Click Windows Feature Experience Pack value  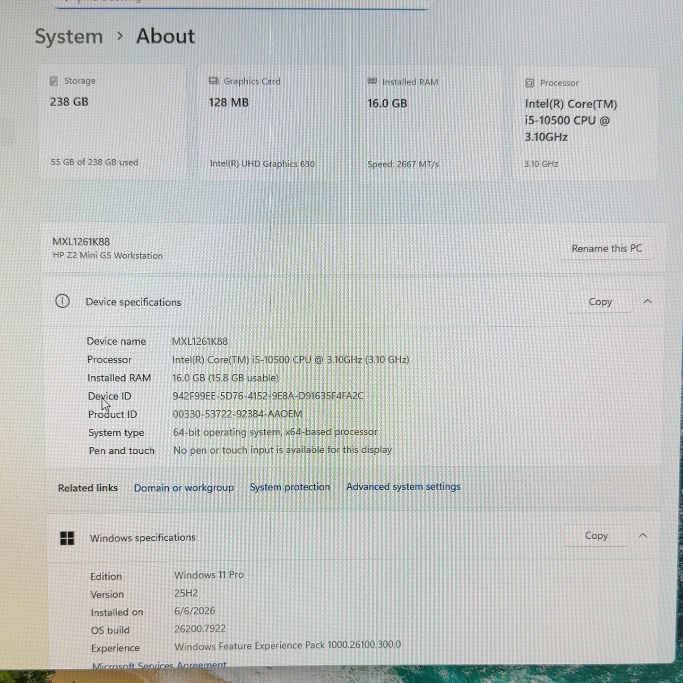point(287,645)
